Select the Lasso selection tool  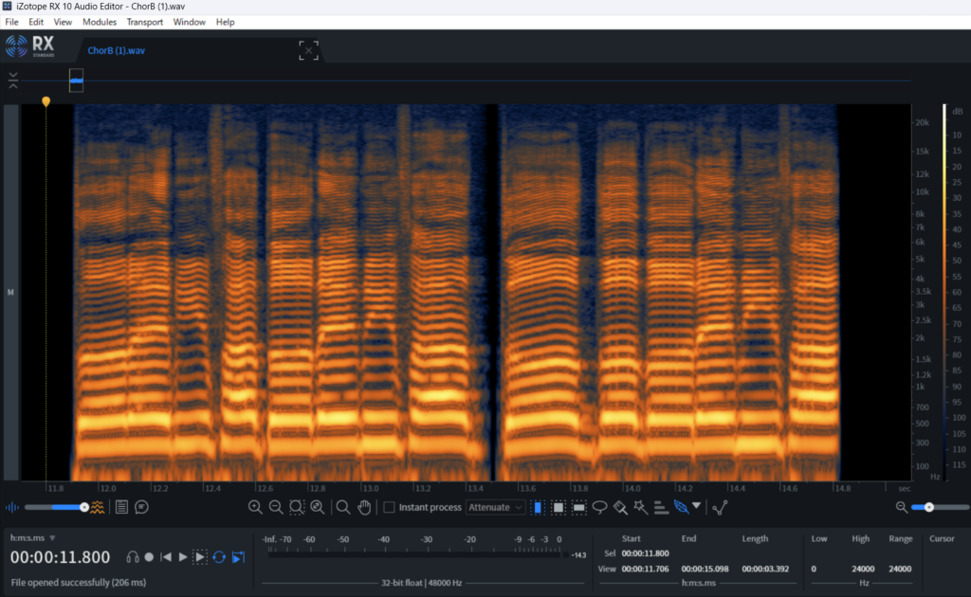tap(599, 507)
